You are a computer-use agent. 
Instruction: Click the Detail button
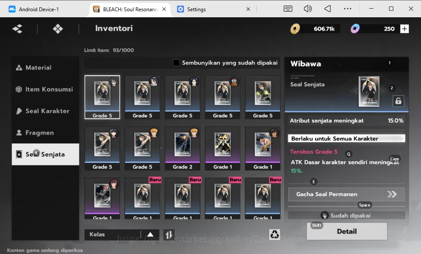click(x=347, y=231)
